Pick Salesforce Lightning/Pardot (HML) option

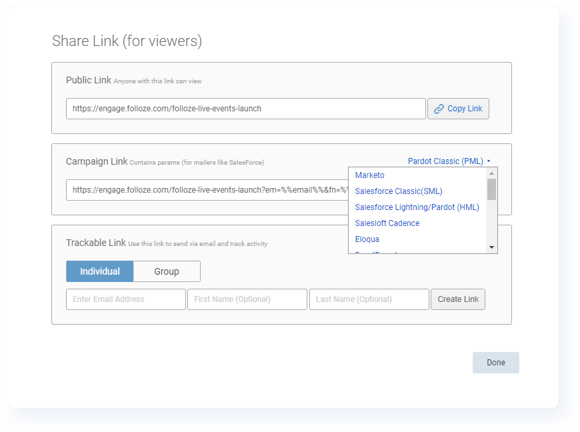tap(417, 207)
